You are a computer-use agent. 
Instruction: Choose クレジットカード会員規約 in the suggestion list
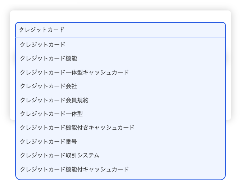(x=54, y=100)
